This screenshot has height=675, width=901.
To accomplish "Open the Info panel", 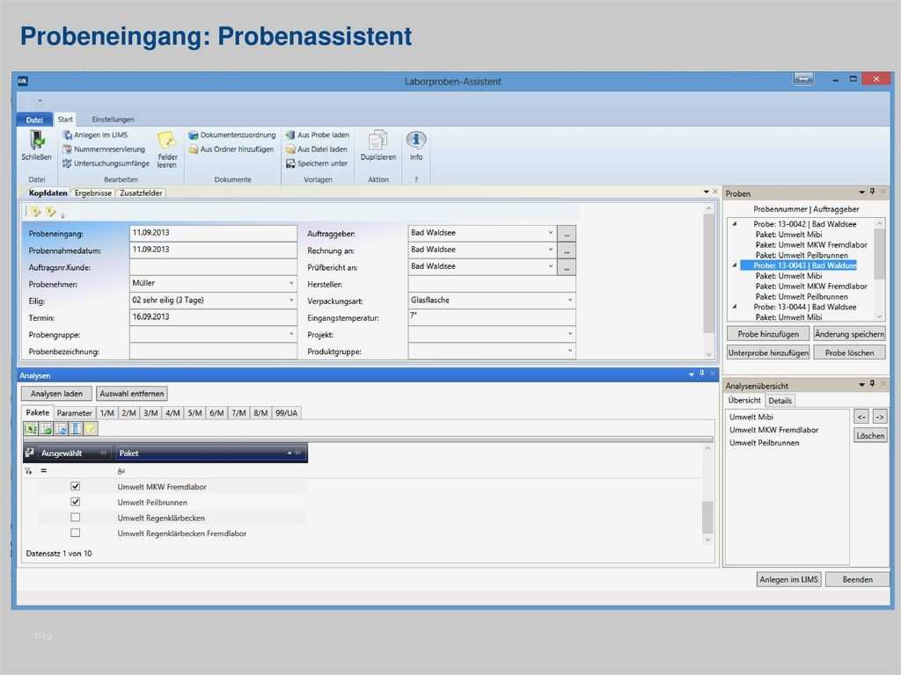I will (x=415, y=142).
